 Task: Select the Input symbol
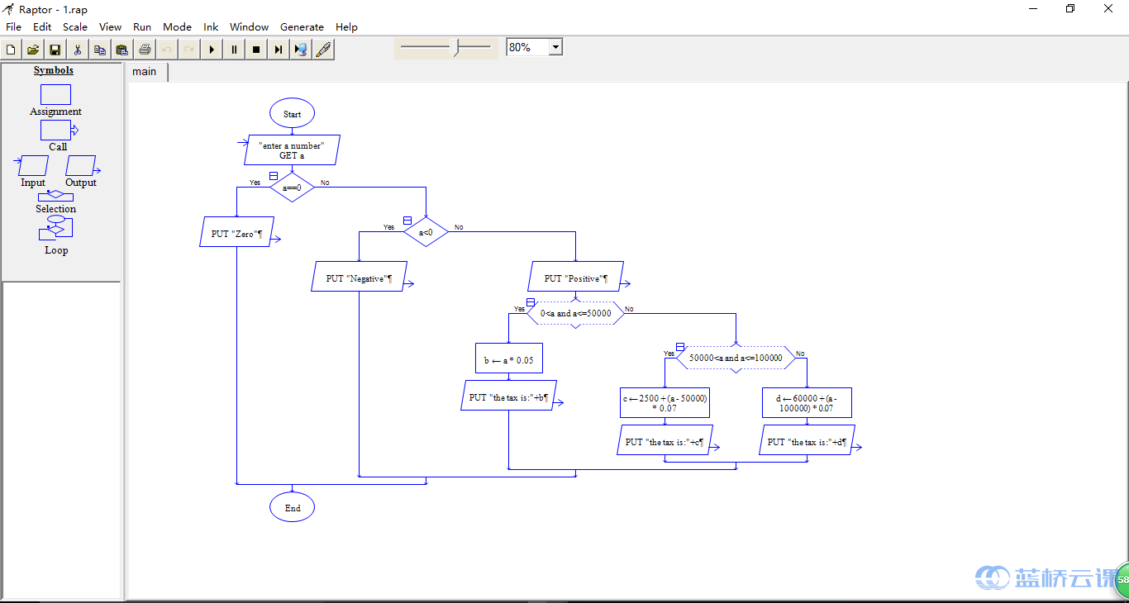(x=33, y=165)
